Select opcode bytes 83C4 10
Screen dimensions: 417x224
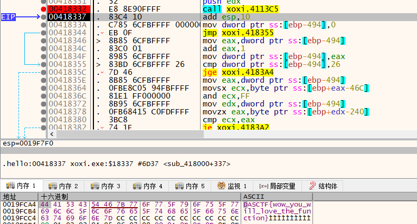[125, 17]
